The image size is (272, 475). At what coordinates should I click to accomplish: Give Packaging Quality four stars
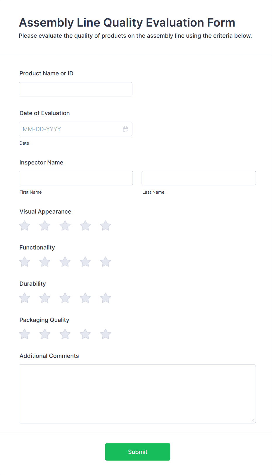coord(85,334)
